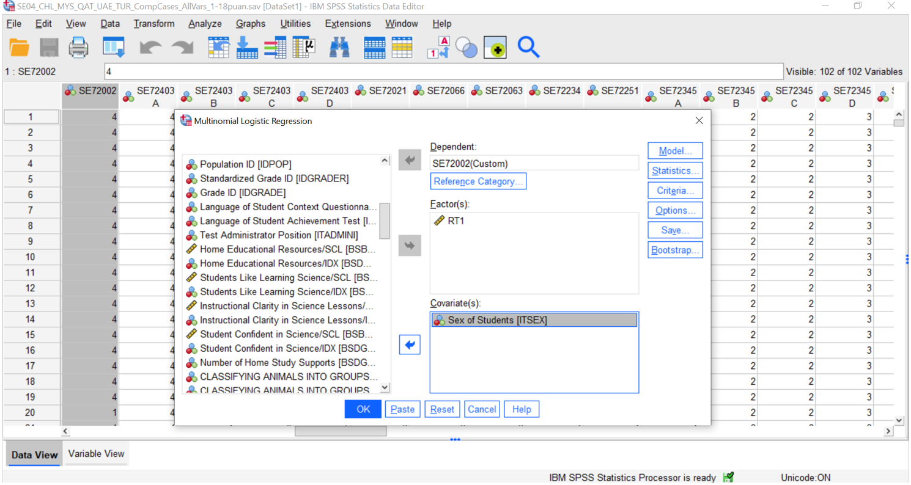Viewport: 911px width, 485px height.
Task: Click the SE72234 column header
Action: 555,97
